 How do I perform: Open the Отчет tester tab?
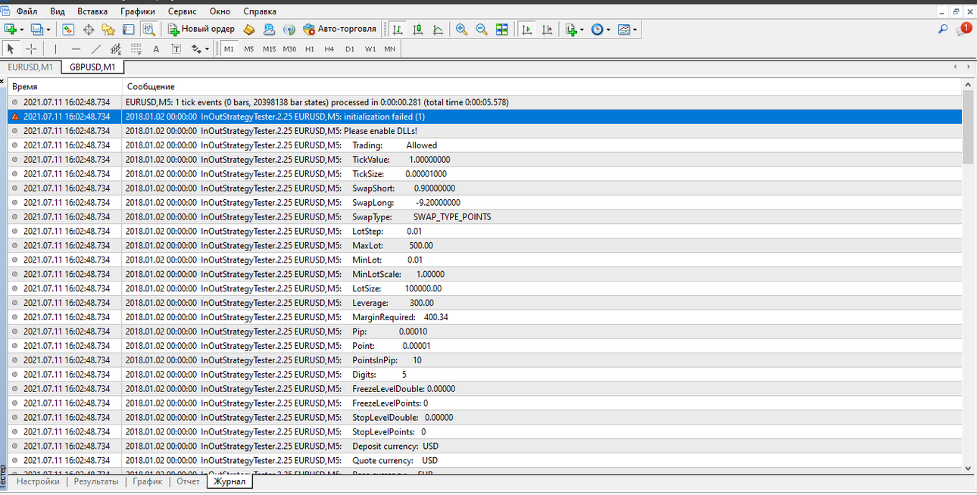point(188,481)
